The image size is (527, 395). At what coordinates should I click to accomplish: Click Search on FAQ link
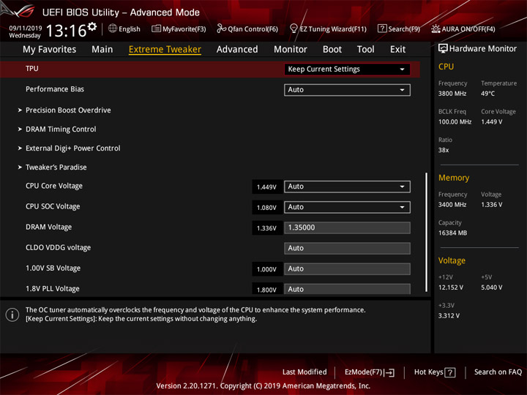pyautogui.click(x=498, y=372)
